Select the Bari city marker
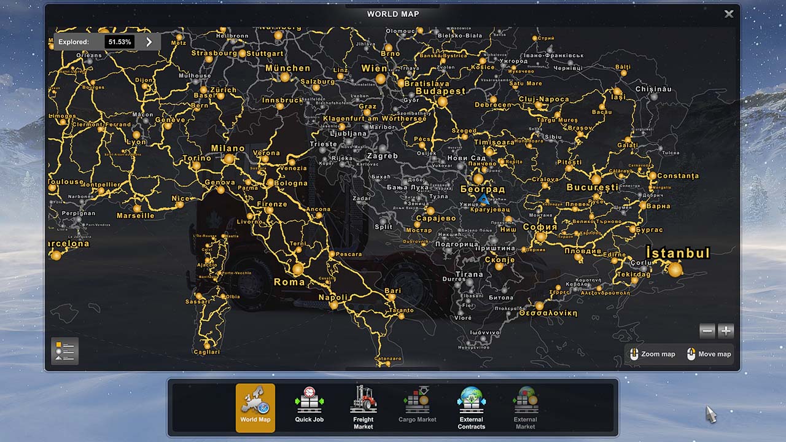The image size is (786, 442). [x=392, y=298]
